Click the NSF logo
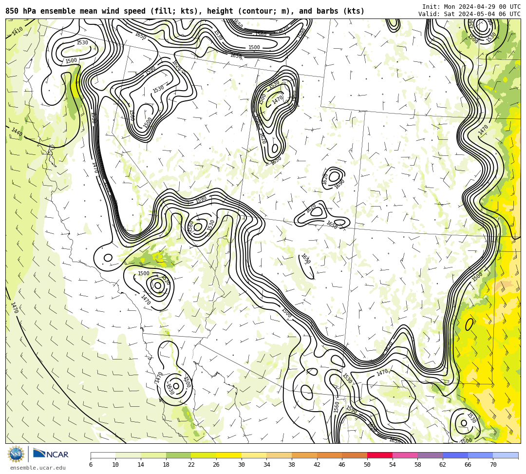This screenshot has width=526, height=474. pos(16,454)
